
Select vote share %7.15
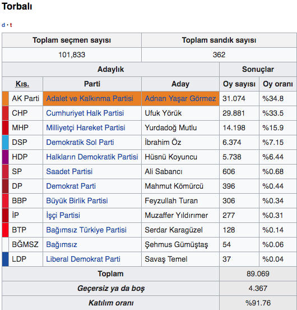click(x=273, y=142)
